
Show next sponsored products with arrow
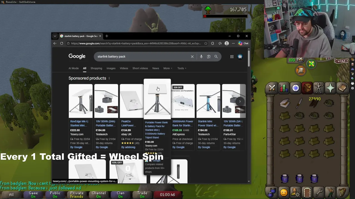[240, 101]
